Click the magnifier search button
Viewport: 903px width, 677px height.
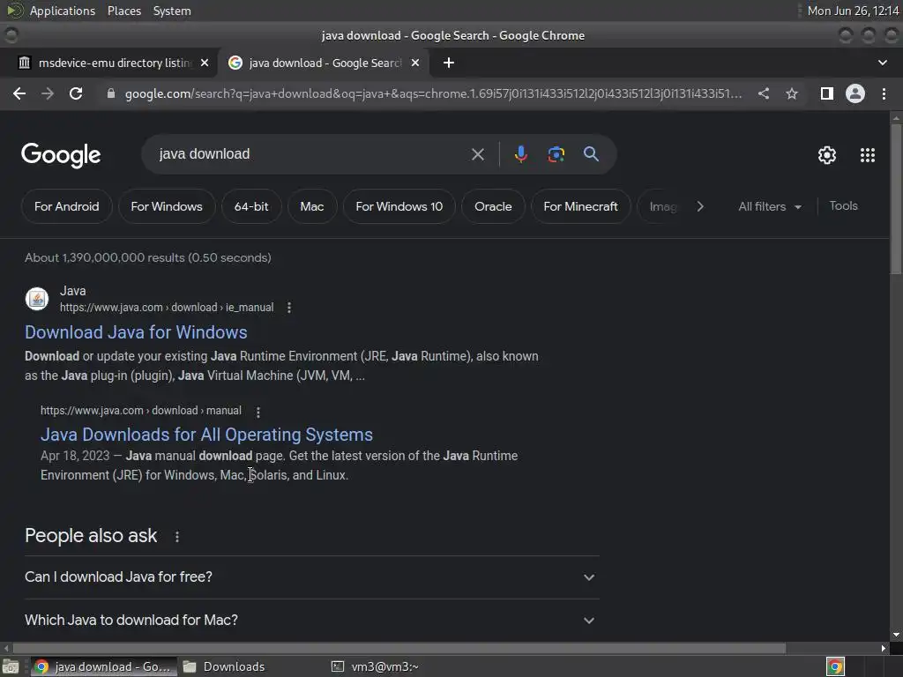point(591,154)
